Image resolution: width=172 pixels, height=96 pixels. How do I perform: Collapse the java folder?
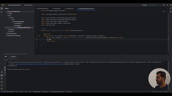pyautogui.click(x=10, y=19)
